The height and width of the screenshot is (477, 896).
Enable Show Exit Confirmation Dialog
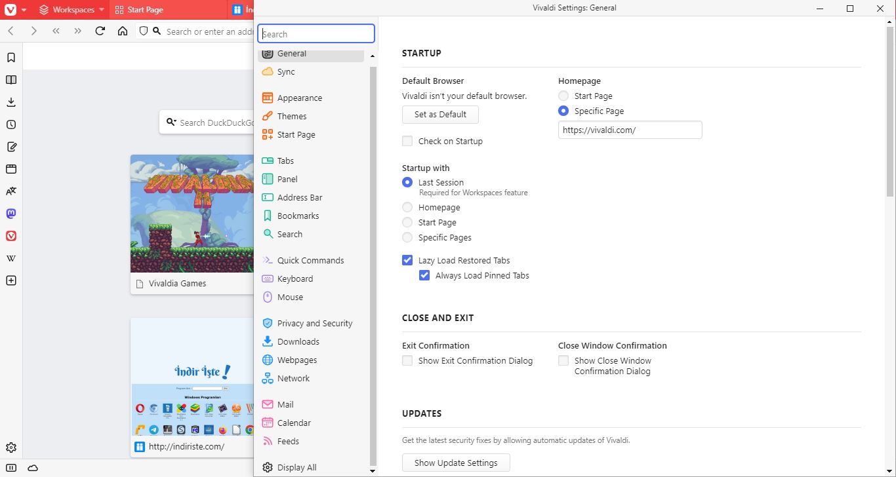(x=407, y=360)
